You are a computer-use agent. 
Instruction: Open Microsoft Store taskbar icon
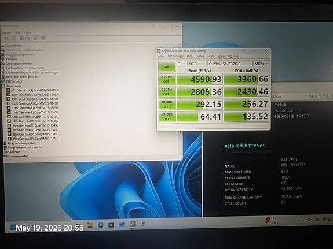point(111,225)
